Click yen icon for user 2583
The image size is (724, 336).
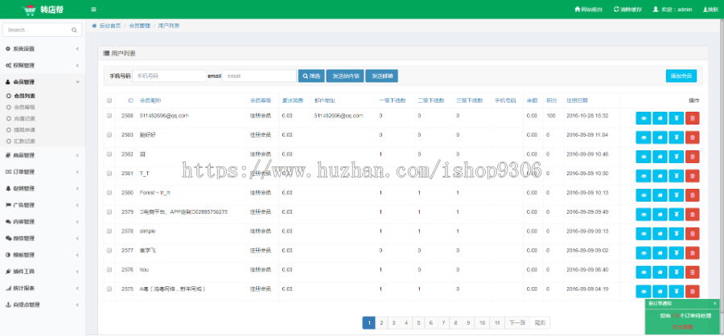coord(676,137)
